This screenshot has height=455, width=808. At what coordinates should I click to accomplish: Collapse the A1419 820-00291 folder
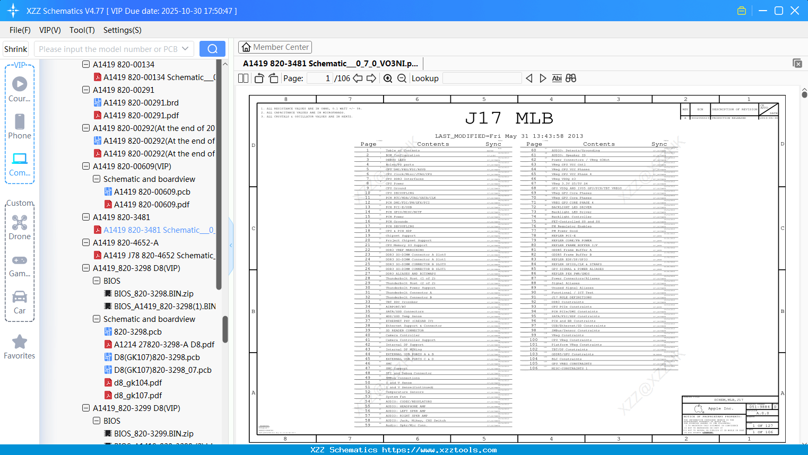(x=86, y=90)
